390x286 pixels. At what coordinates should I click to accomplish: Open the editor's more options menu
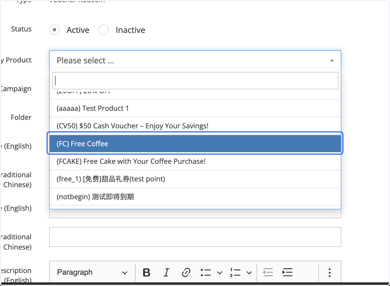(330, 272)
